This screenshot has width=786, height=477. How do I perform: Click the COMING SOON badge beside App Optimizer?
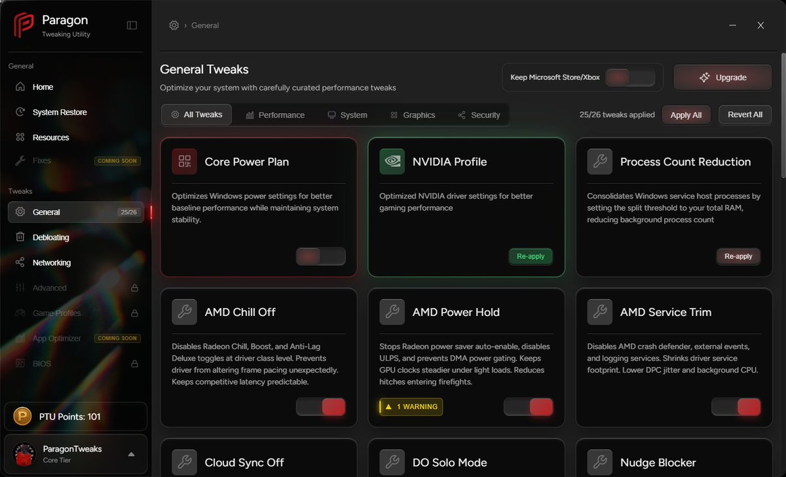[x=117, y=338]
